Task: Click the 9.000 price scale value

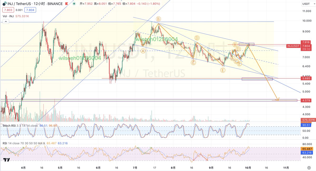Action: 307,31
